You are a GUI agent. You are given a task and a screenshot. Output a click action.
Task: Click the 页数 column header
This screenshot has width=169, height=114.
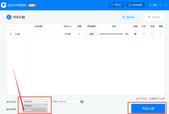coord(79,26)
